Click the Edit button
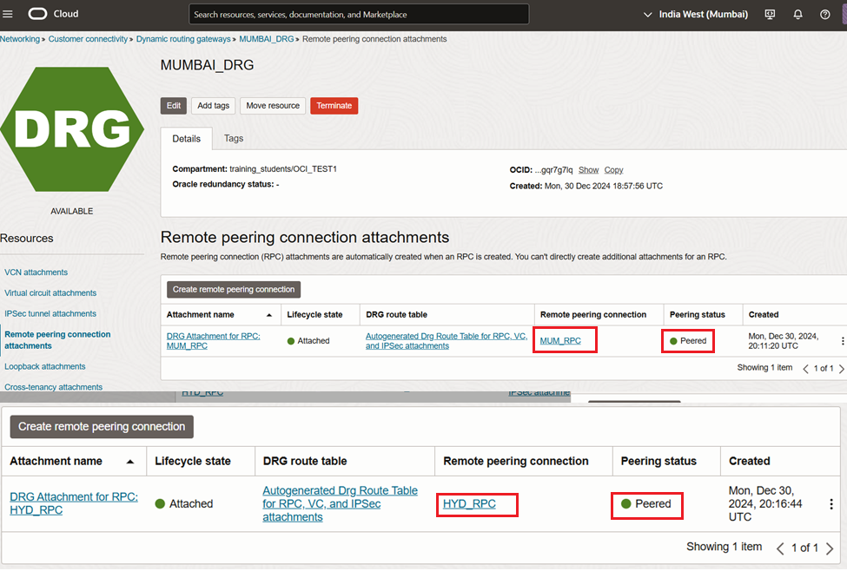The width and height of the screenshot is (847, 571). pos(174,106)
